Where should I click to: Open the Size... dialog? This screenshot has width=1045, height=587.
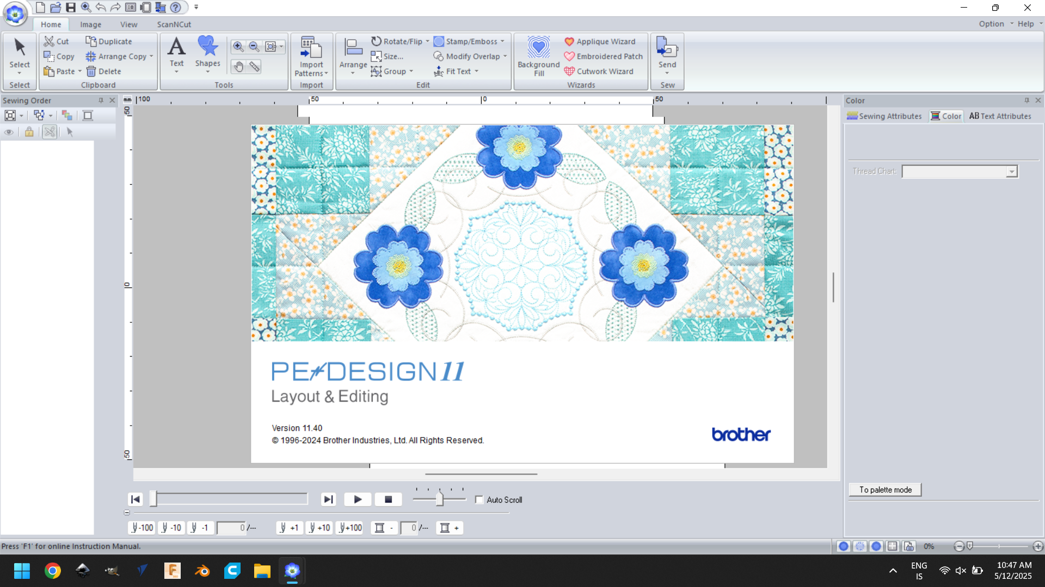387,57
